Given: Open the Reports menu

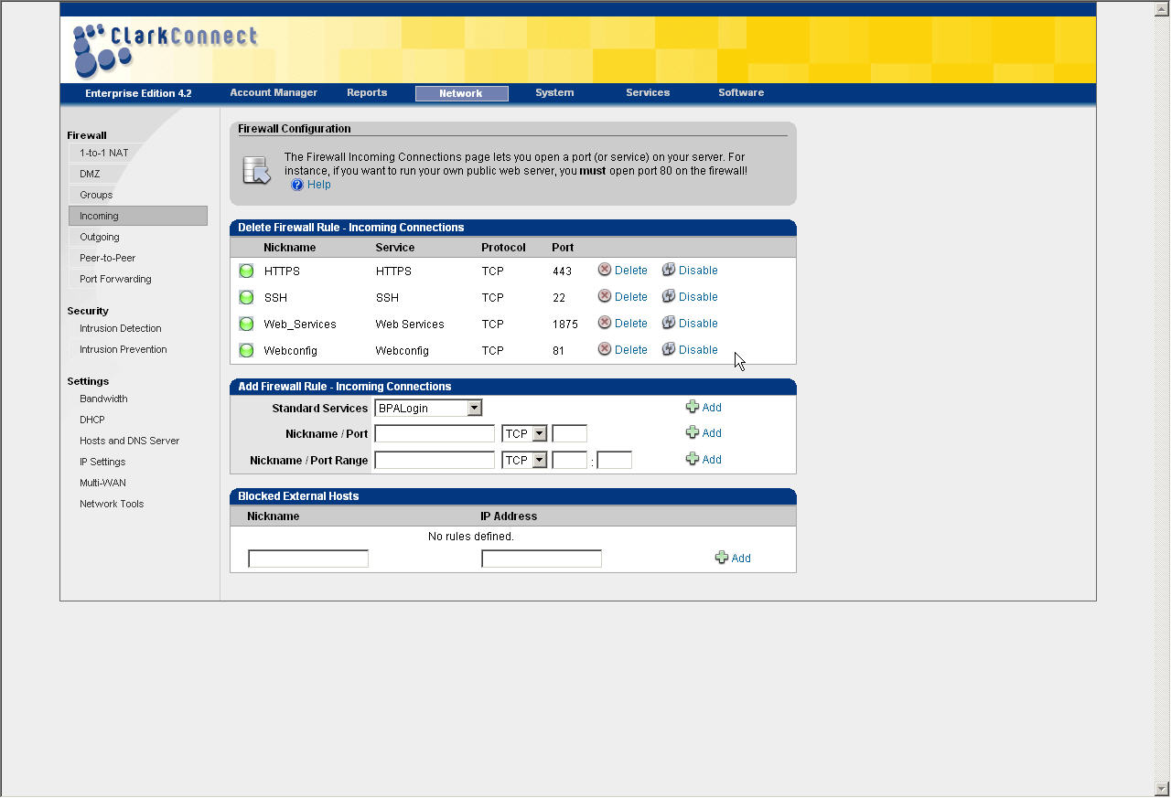Looking at the screenshot, I should pos(367,92).
